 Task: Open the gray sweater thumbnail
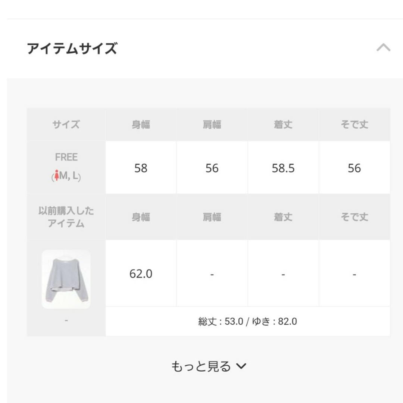click(x=66, y=279)
